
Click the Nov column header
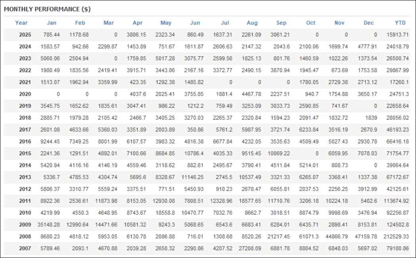[x=339, y=23]
